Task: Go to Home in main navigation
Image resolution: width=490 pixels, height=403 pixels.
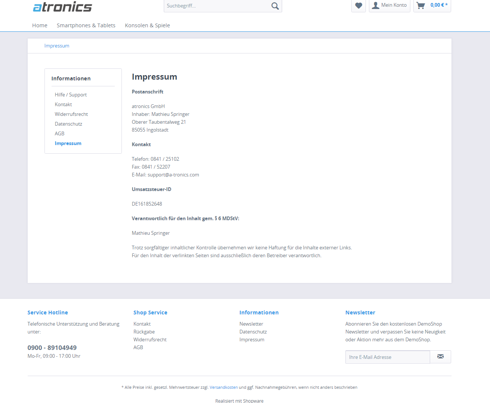Action: pyautogui.click(x=40, y=25)
